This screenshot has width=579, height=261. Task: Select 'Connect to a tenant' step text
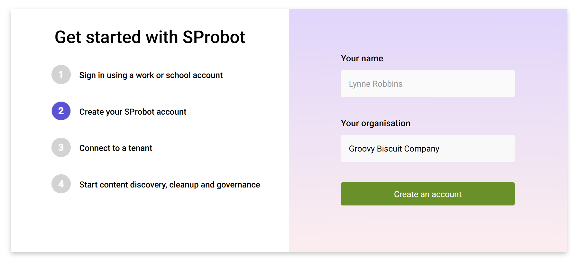[x=116, y=148]
